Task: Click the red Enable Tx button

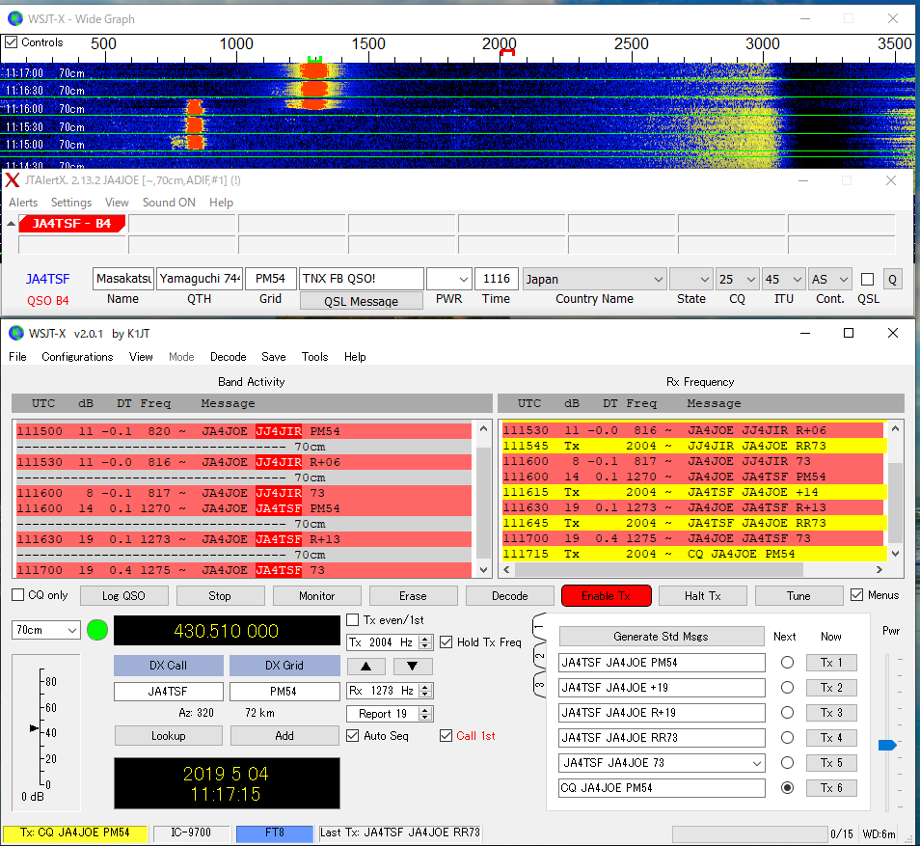Action: (606, 596)
